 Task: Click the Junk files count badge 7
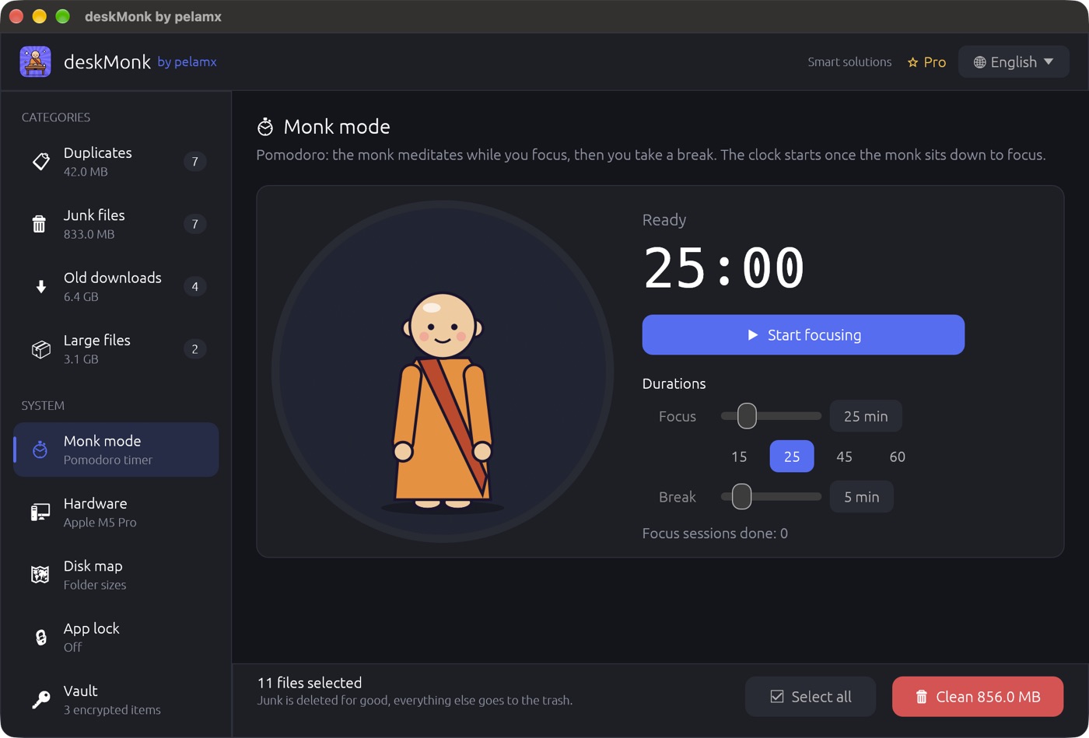(194, 225)
